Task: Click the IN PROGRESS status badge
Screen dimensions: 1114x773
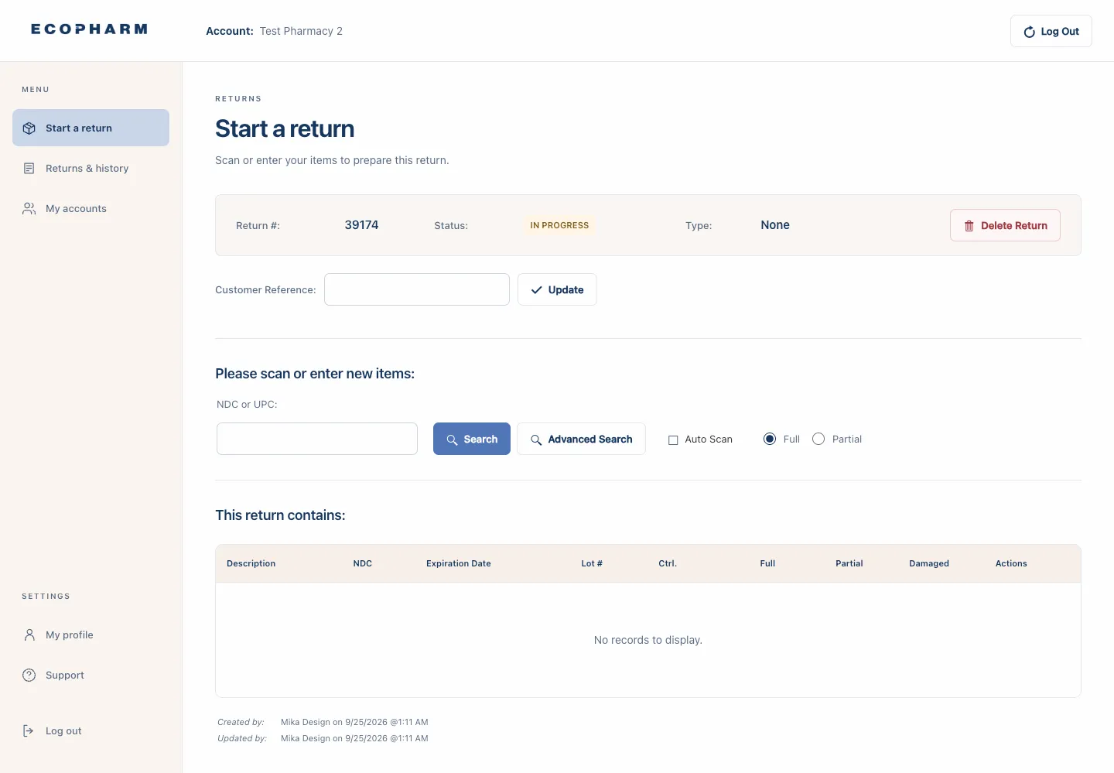Action: click(x=559, y=225)
